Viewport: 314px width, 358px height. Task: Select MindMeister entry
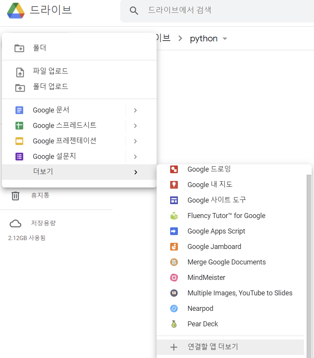pyautogui.click(x=230, y=278)
